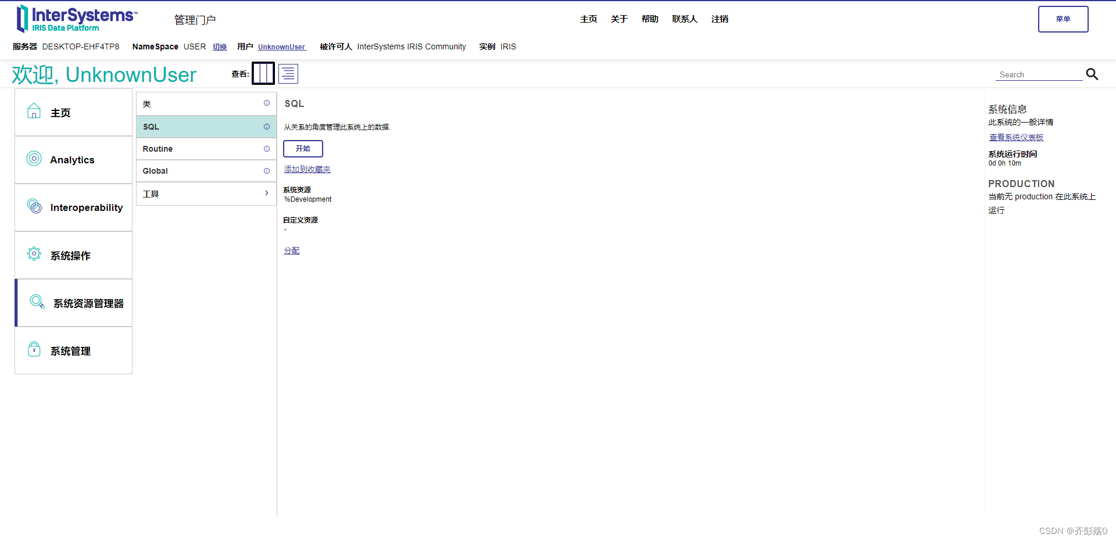Select the Analytics icon in the sidebar

[x=34, y=158]
